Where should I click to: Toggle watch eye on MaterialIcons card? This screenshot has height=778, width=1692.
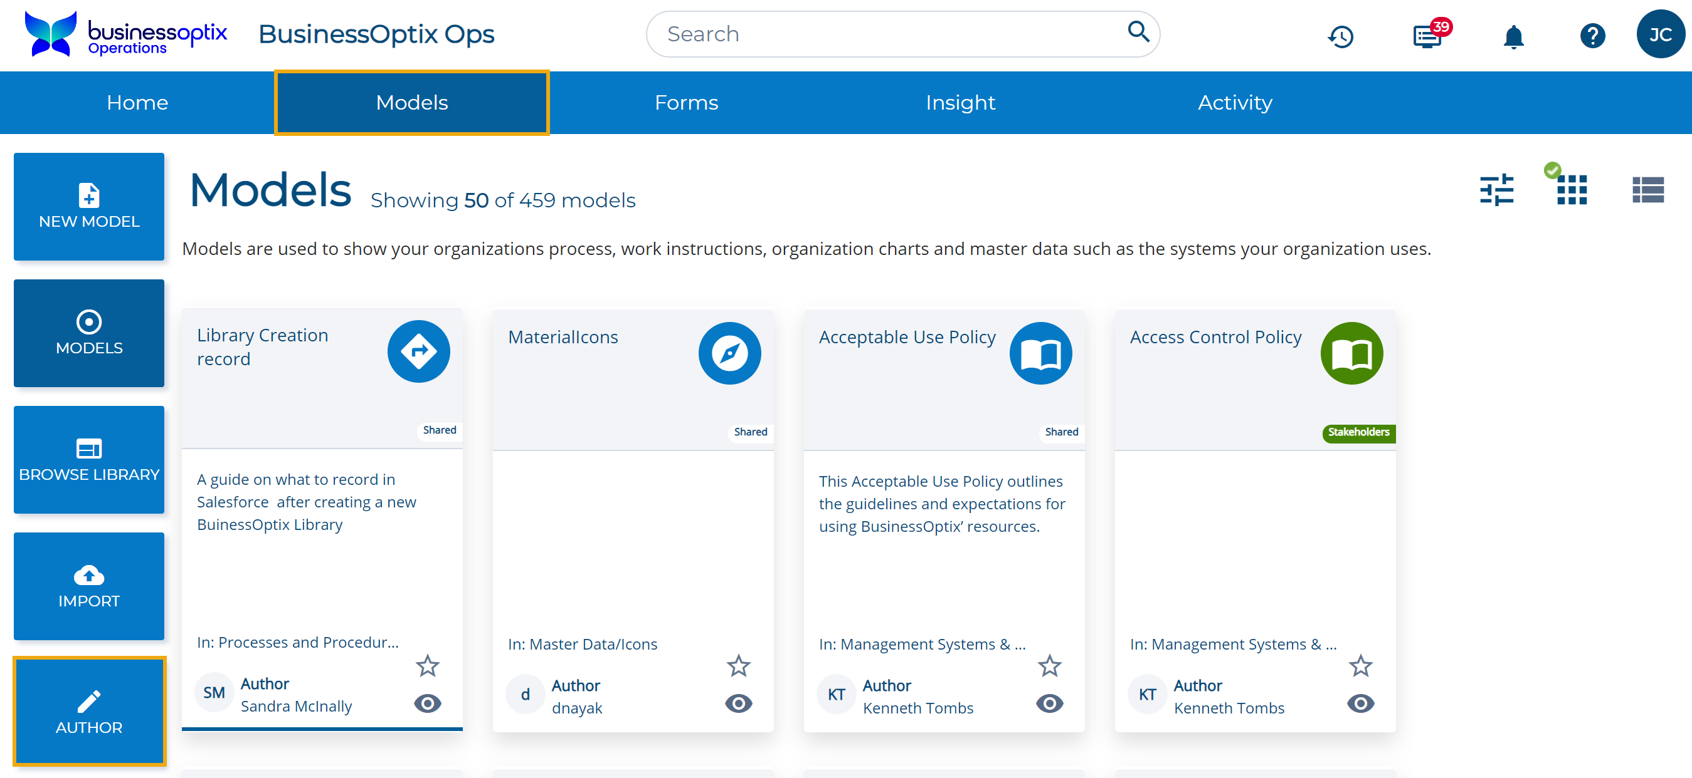(x=738, y=704)
